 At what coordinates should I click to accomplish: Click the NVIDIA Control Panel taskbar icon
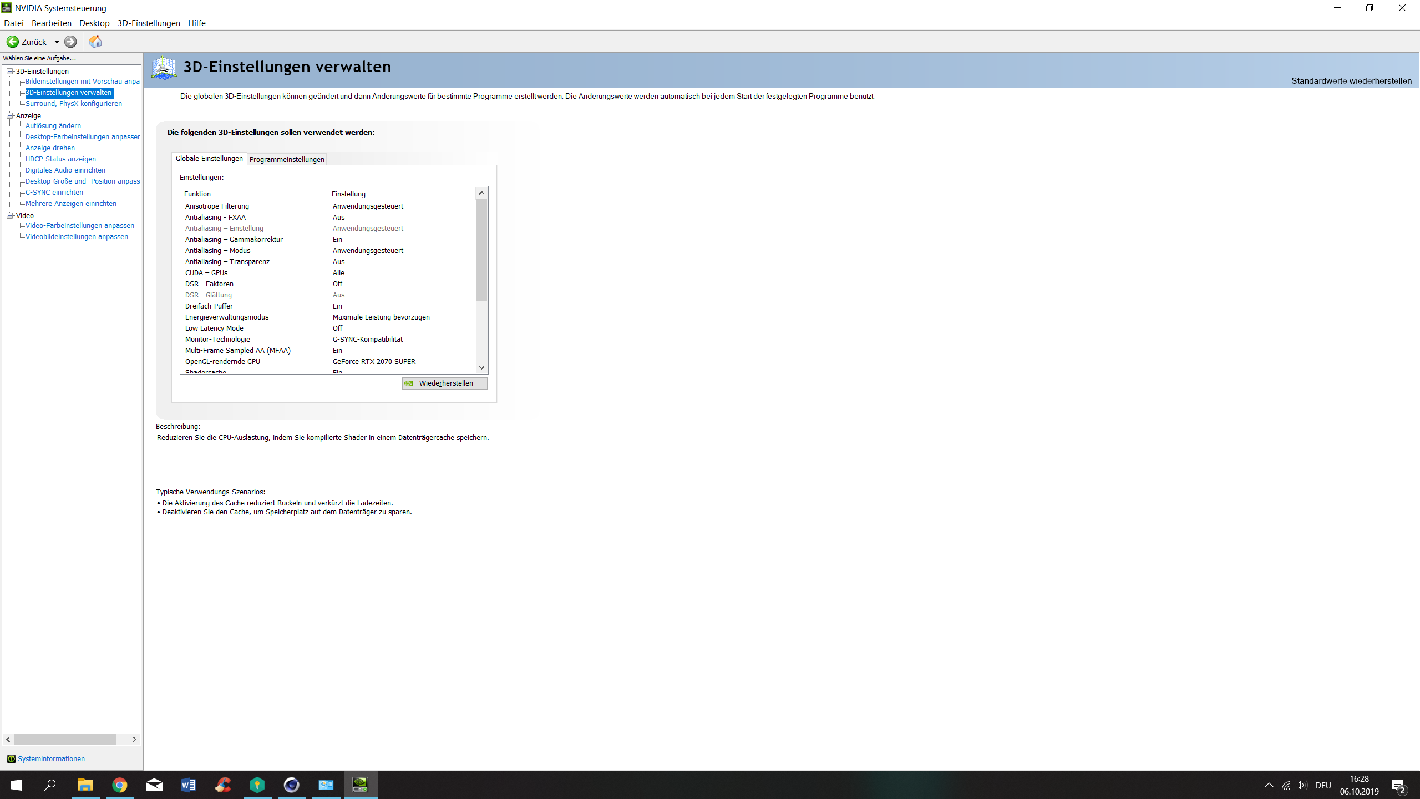coord(361,785)
